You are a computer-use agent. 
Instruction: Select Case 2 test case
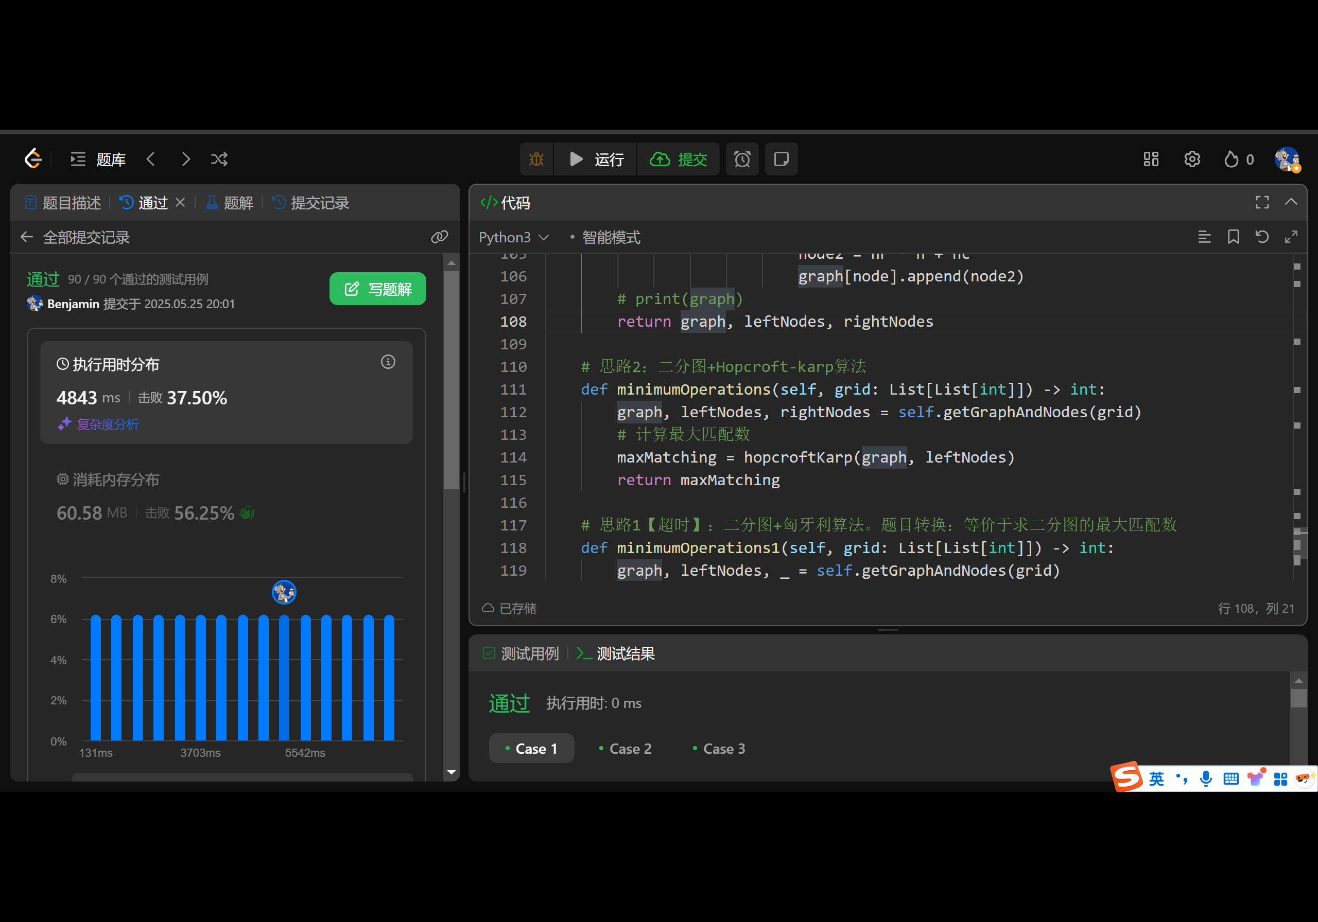(625, 748)
